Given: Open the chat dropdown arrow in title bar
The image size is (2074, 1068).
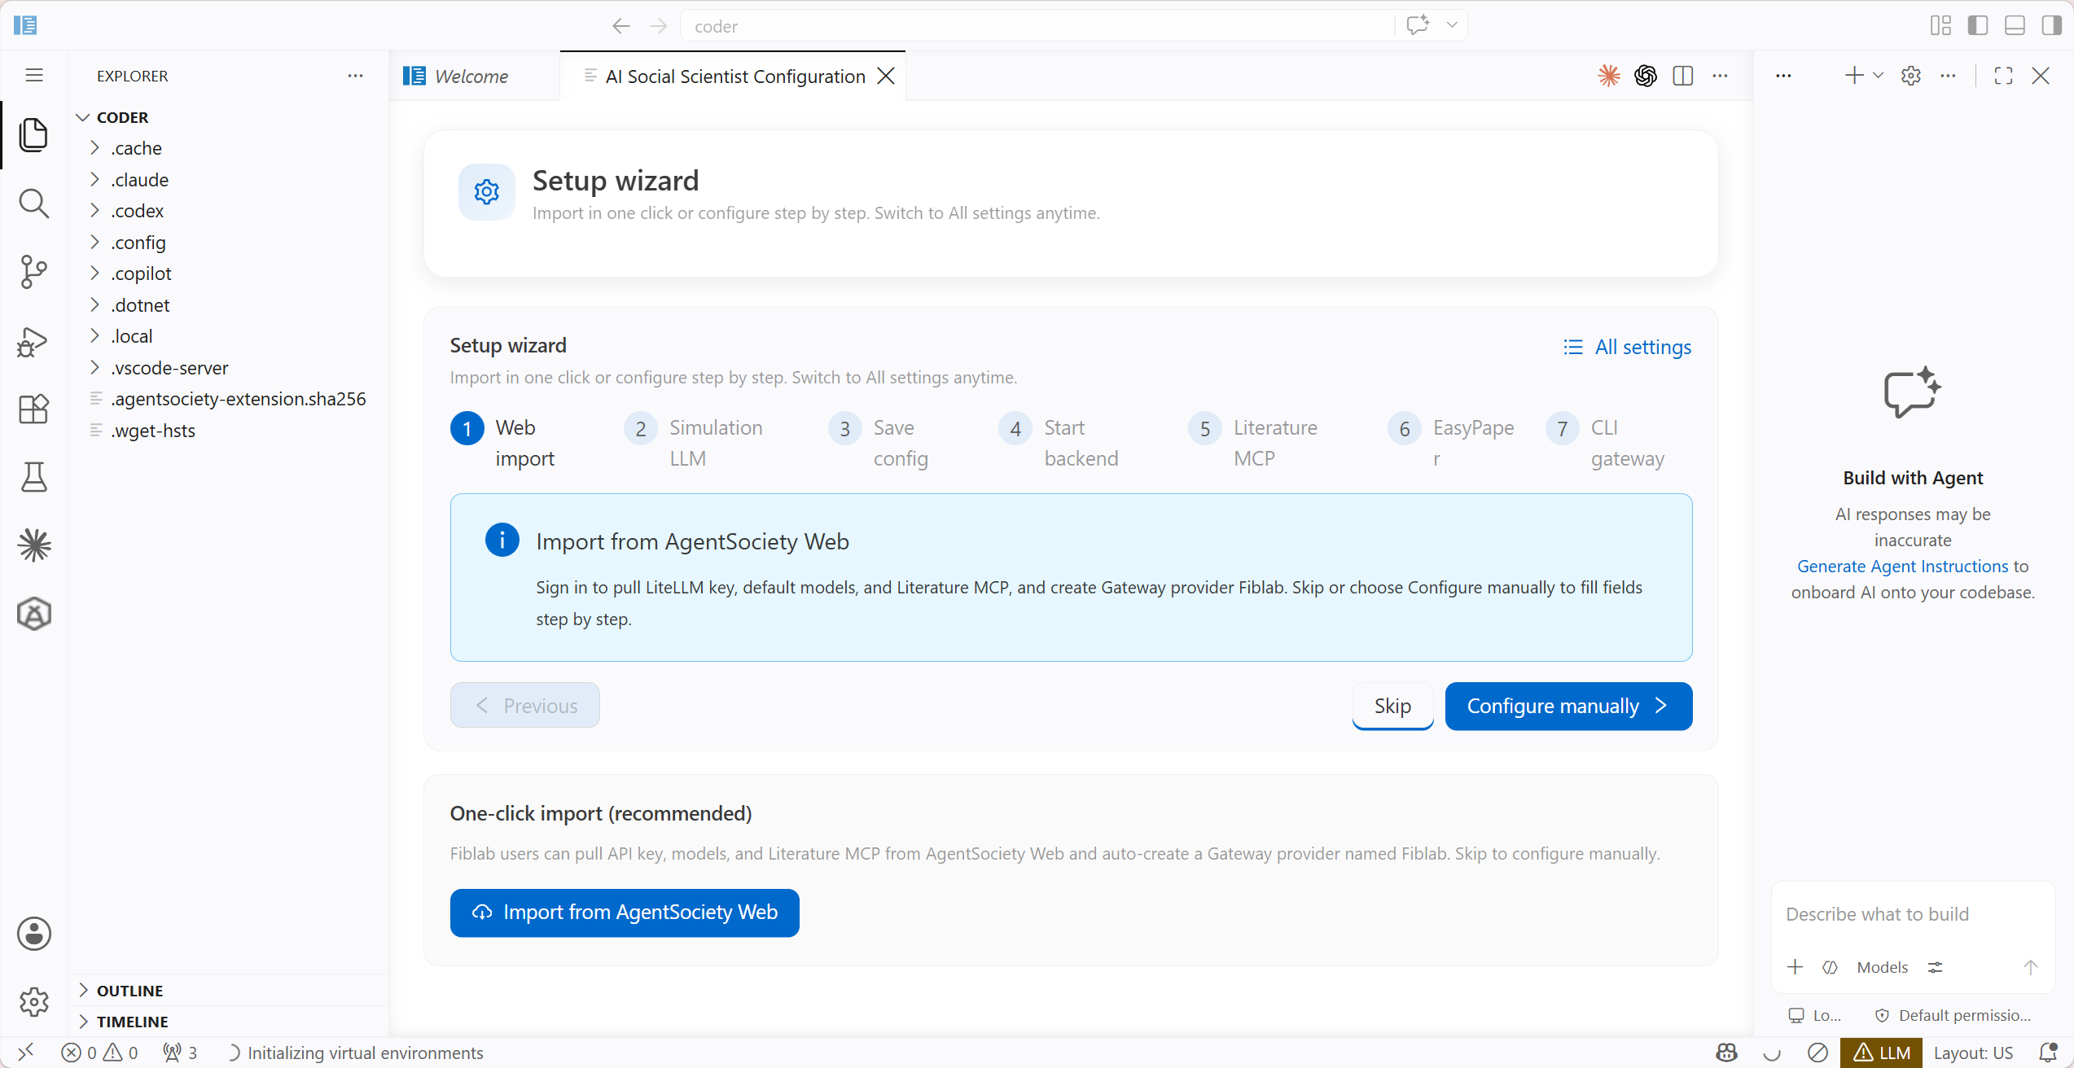Looking at the screenshot, I should click(1451, 25).
